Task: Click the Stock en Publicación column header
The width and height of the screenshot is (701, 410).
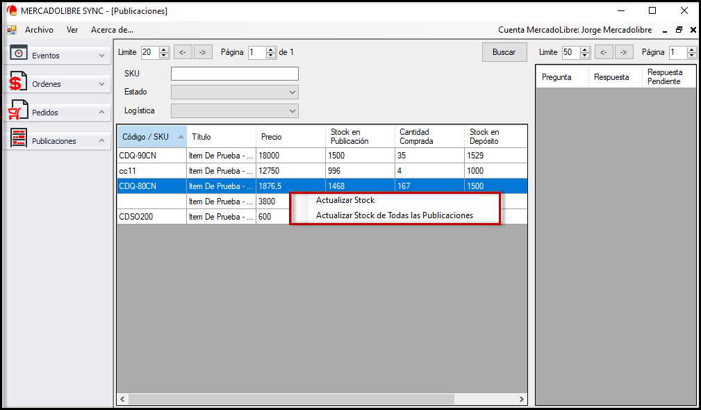Action: tap(361, 137)
